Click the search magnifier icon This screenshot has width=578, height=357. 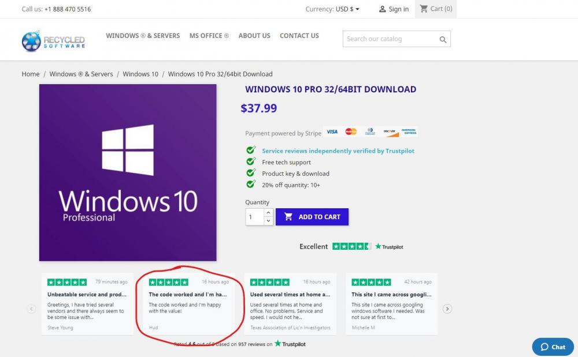pyautogui.click(x=443, y=39)
